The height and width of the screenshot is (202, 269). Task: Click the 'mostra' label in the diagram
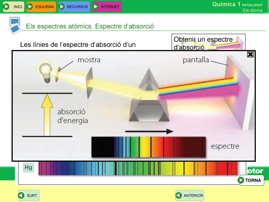point(89,60)
